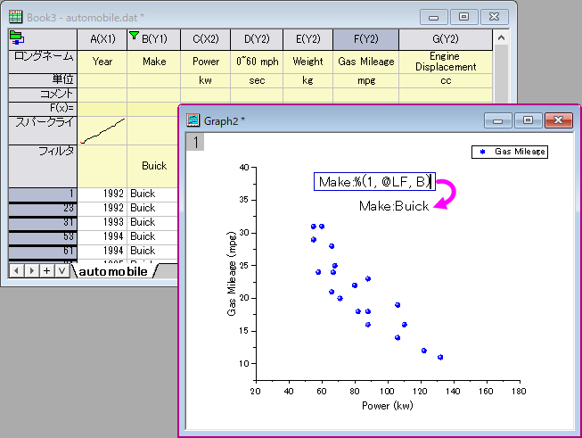Go to previous sheet tab arrow

point(16,271)
